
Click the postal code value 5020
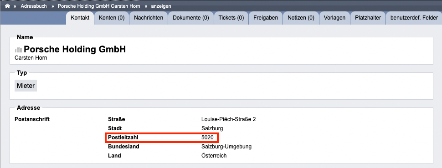point(207,137)
